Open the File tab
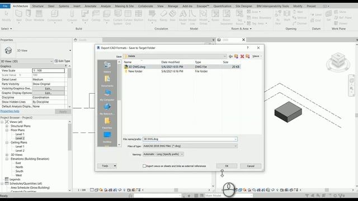This screenshot has height=201, width=358. coord(5,6)
